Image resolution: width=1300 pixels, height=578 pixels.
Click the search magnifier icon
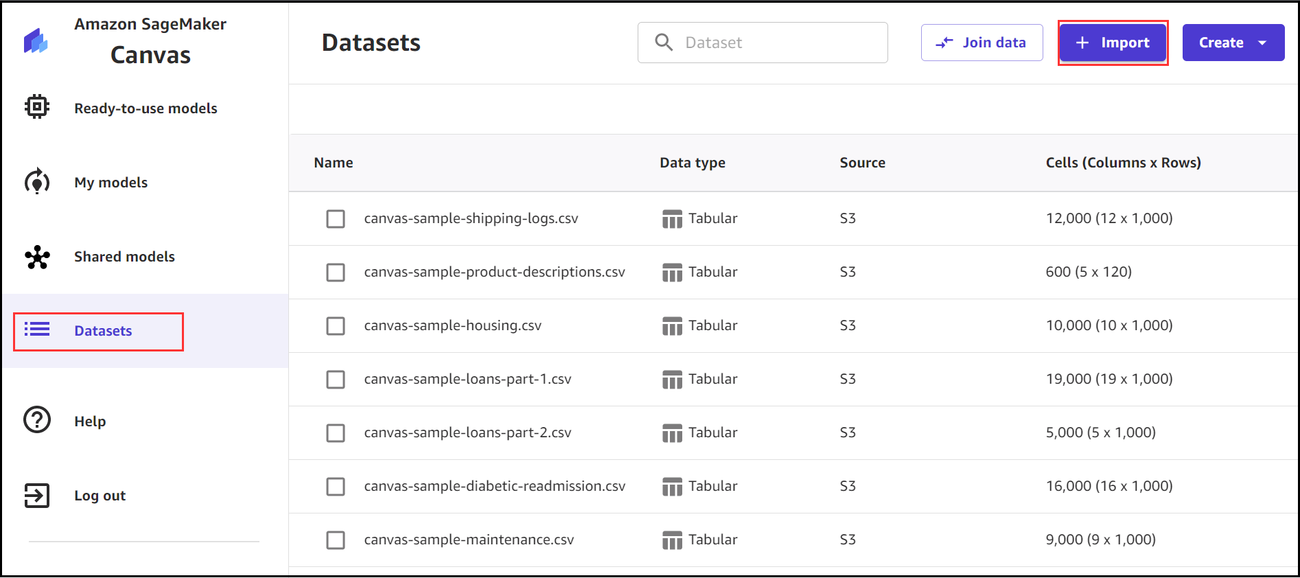(664, 43)
